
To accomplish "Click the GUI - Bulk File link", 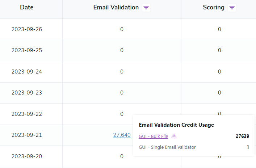I will 154,136.
